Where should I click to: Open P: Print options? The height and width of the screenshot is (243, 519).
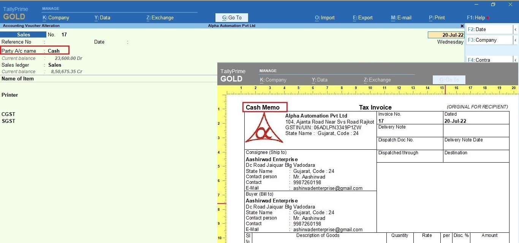pos(437,17)
